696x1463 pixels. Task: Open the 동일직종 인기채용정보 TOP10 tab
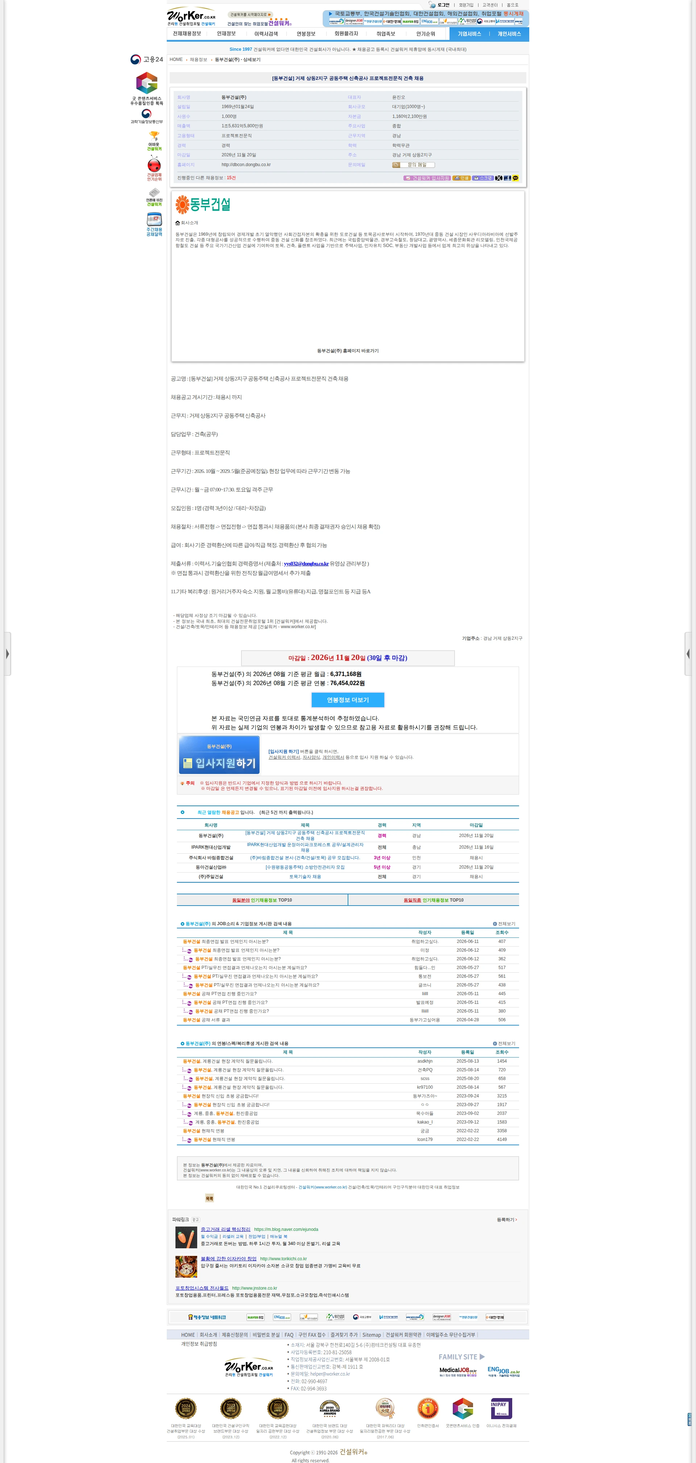click(x=434, y=900)
